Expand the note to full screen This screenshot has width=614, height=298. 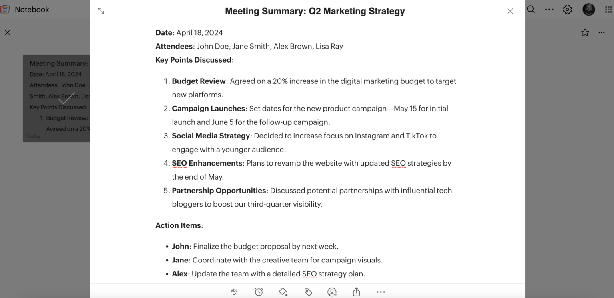pyautogui.click(x=101, y=11)
